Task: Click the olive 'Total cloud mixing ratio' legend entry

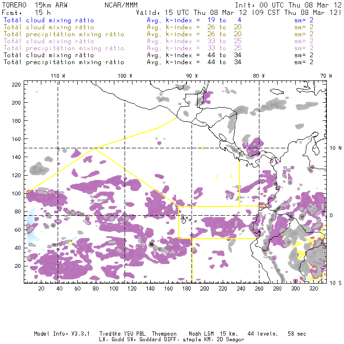Action: point(49,27)
